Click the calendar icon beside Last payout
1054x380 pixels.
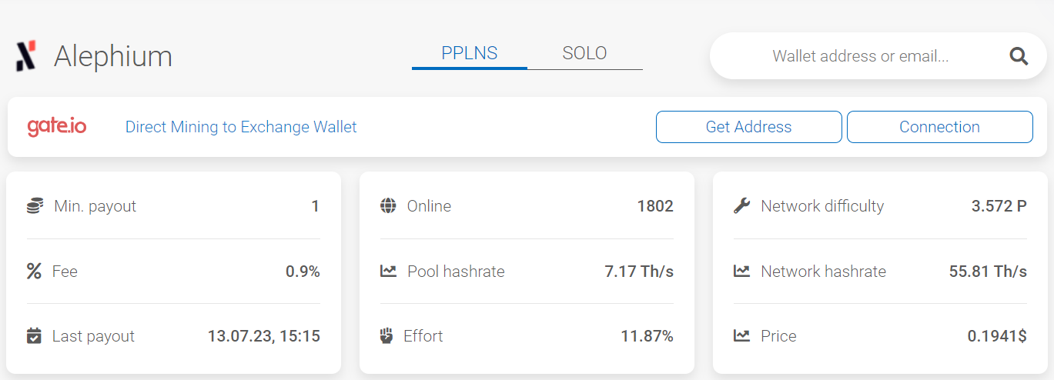tap(34, 336)
